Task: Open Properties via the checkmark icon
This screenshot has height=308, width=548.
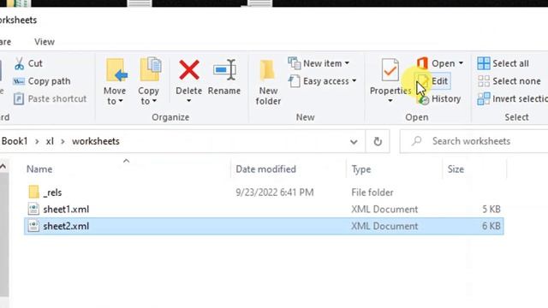Action: coord(390,70)
